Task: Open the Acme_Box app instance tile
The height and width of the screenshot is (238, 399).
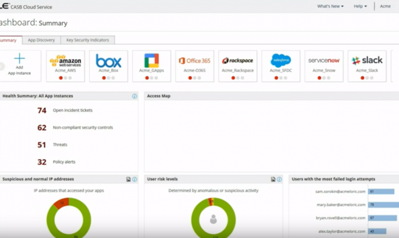Action: (108, 66)
